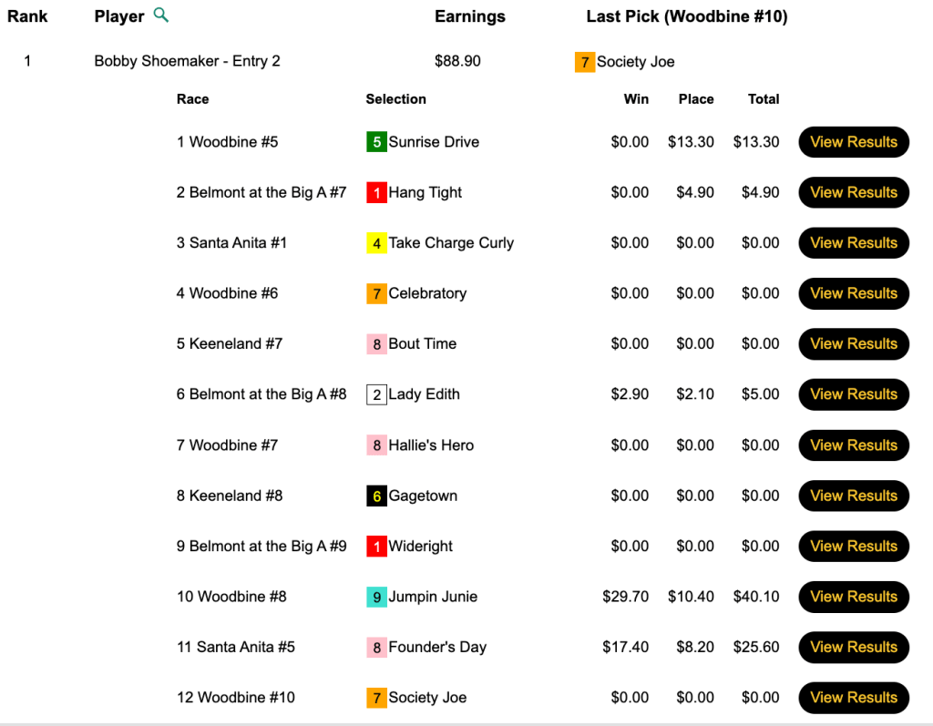Click green number 5 badge for Sunrise Drive

[376, 142]
